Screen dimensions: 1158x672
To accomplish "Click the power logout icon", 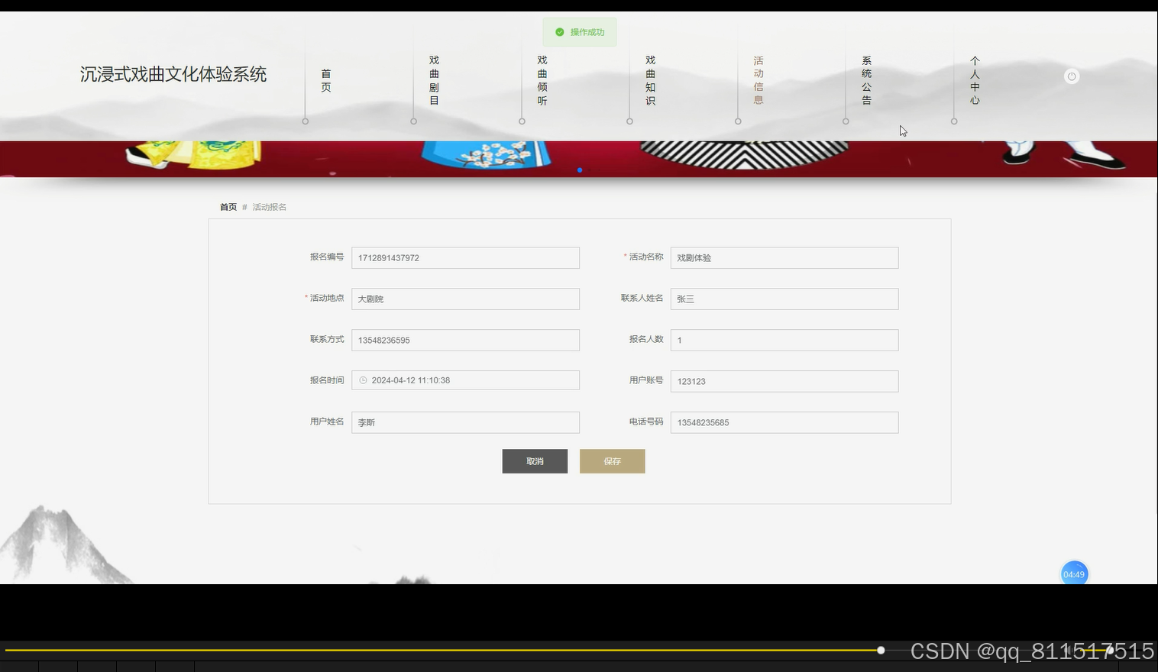I will (1071, 76).
